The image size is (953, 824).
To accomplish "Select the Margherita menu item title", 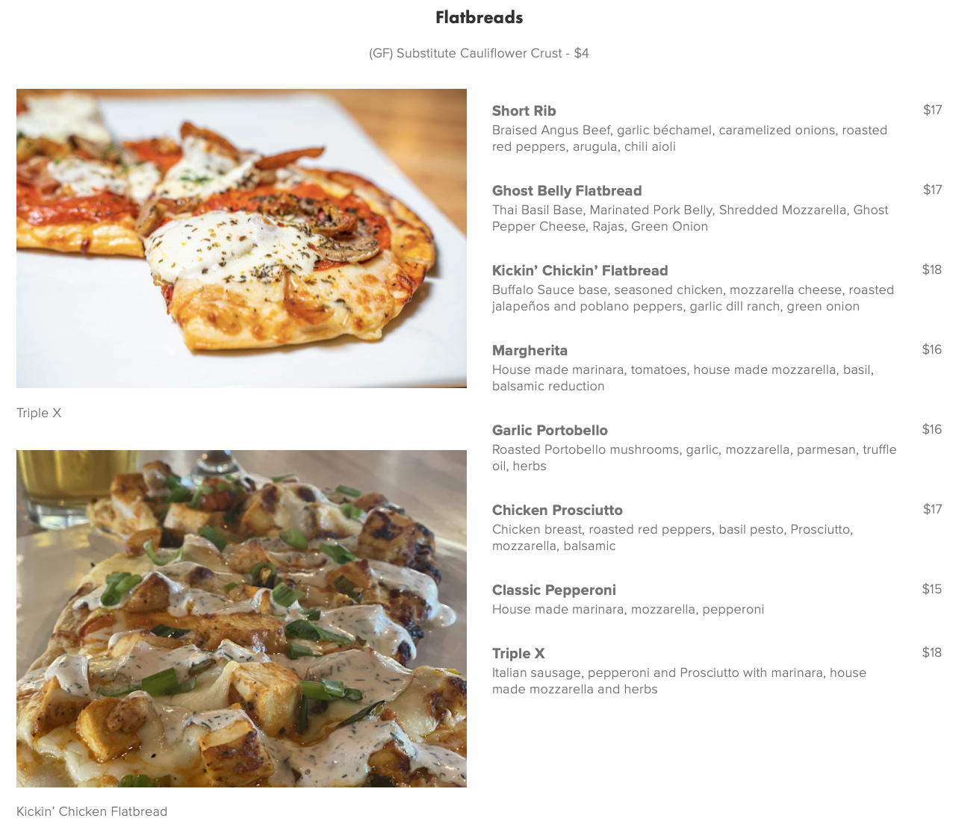I will pyautogui.click(x=530, y=351).
